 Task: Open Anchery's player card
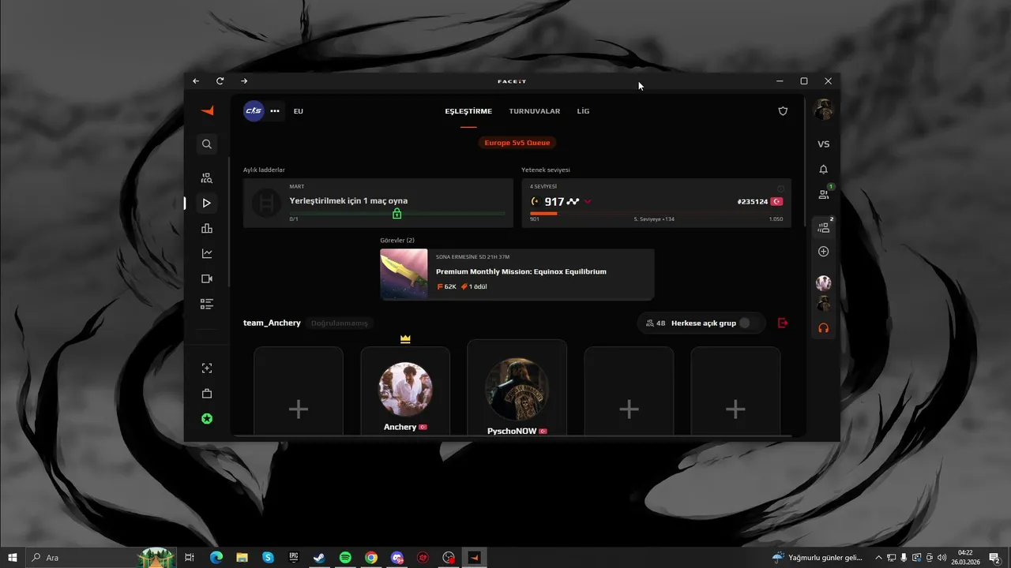405,391
